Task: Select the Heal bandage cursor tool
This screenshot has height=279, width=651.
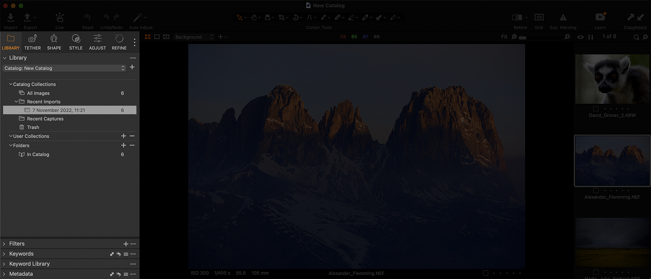Action: [337, 17]
